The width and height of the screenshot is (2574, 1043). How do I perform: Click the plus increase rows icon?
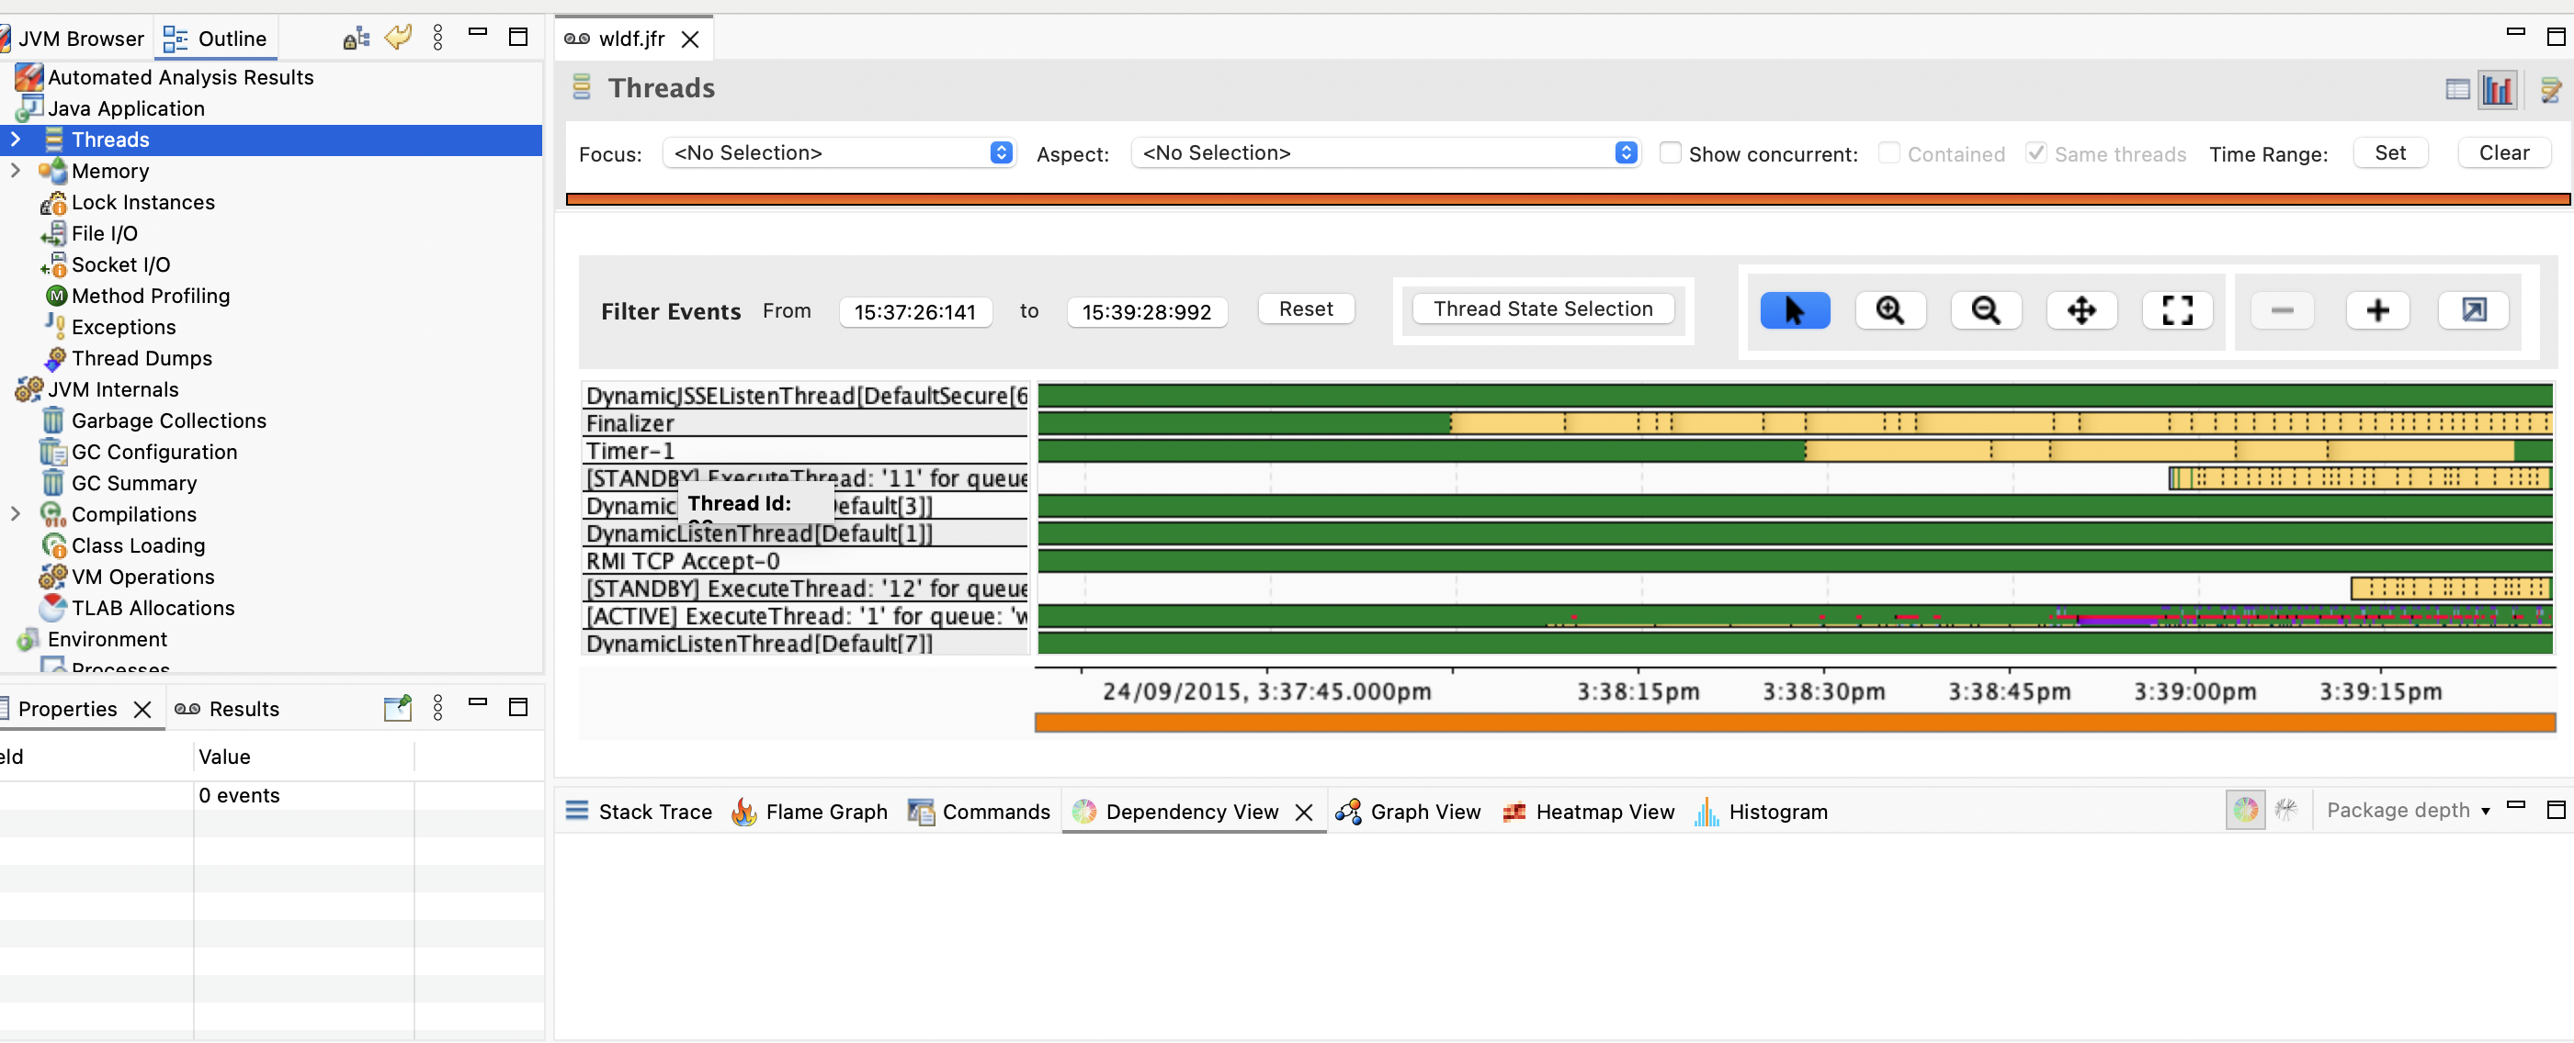2377,310
